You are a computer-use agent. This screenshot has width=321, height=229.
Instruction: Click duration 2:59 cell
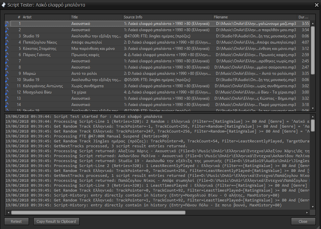[x=305, y=55]
